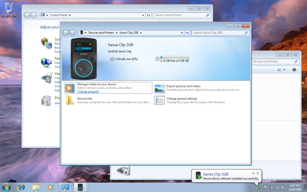The width and height of the screenshot is (307, 192).
Task: Click the Sansa Clip device image
Action: (x=84, y=58)
